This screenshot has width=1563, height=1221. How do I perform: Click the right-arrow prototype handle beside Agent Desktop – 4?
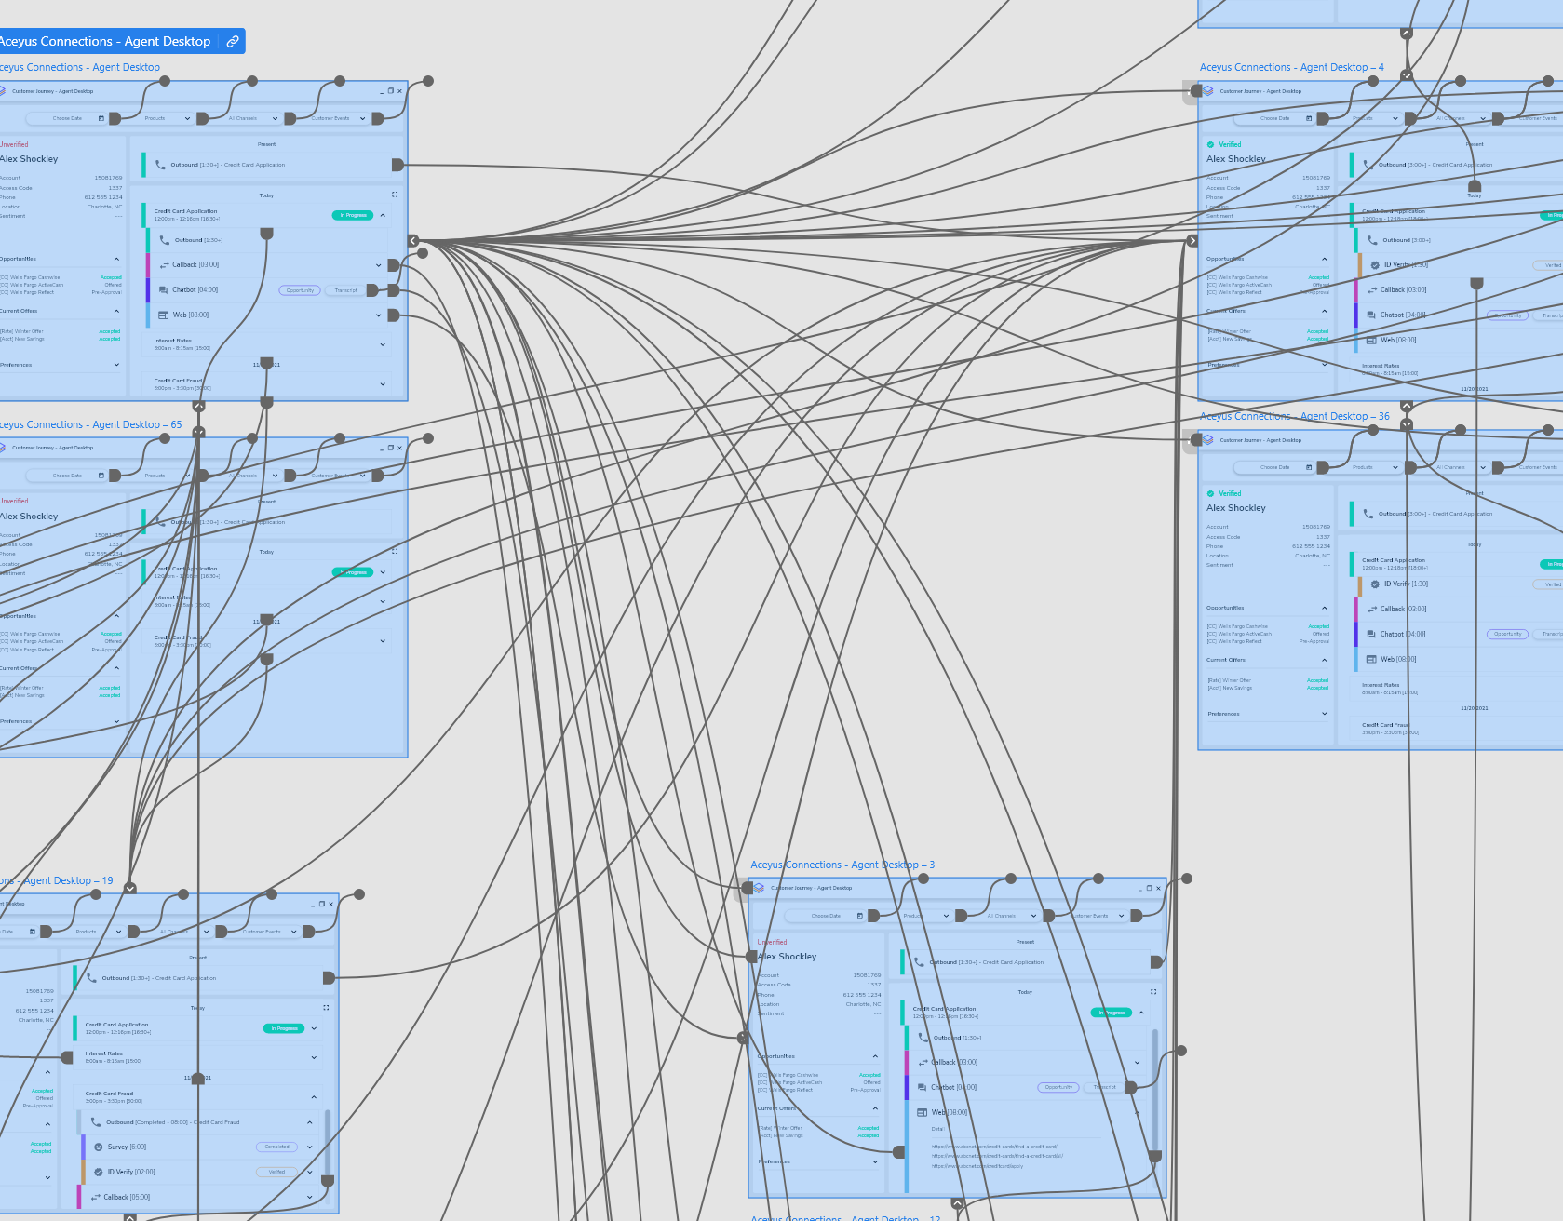click(x=1192, y=241)
